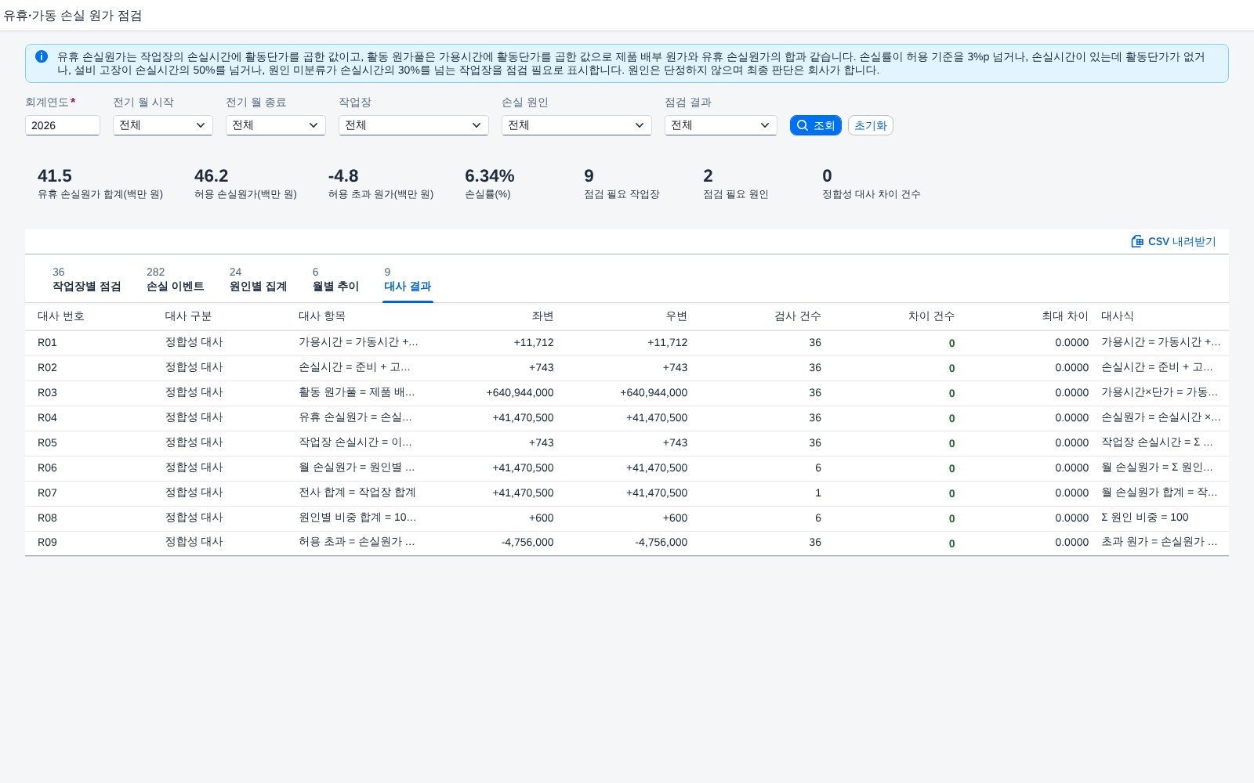Click the R05 작업장 손실시간 item cell
Viewport: 1254px width, 783px height.
(x=355, y=442)
